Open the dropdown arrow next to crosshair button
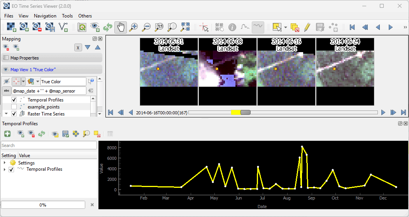The image size is (409, 217). [x=23, y=82]
